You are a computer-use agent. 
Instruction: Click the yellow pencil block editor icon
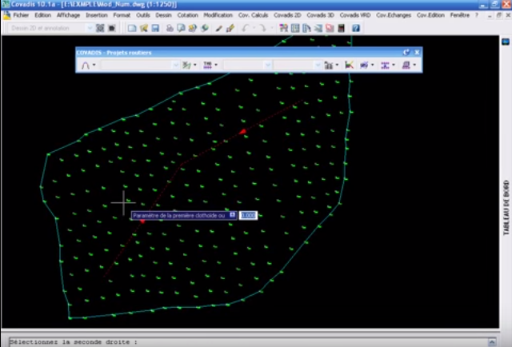230,28
